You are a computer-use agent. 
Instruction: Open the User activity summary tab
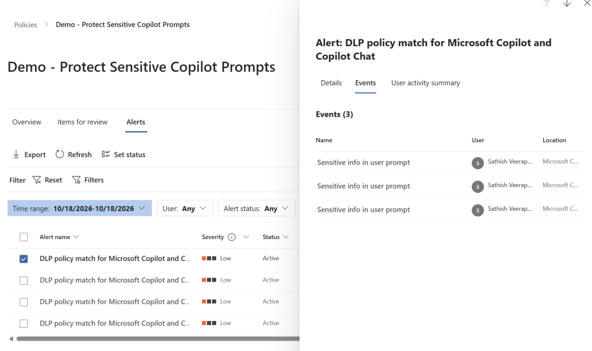(425, 83)
